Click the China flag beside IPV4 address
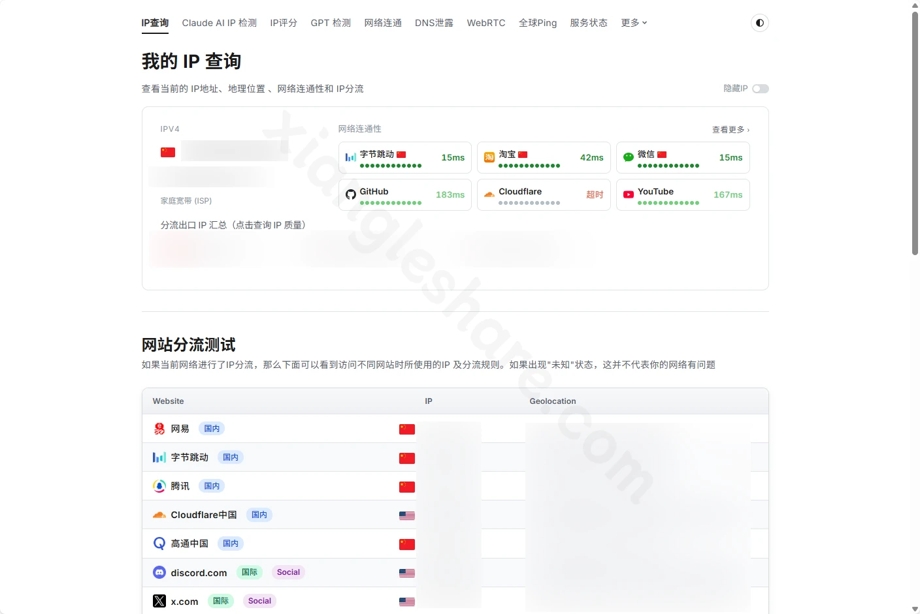920x614 pixels. 168,152
